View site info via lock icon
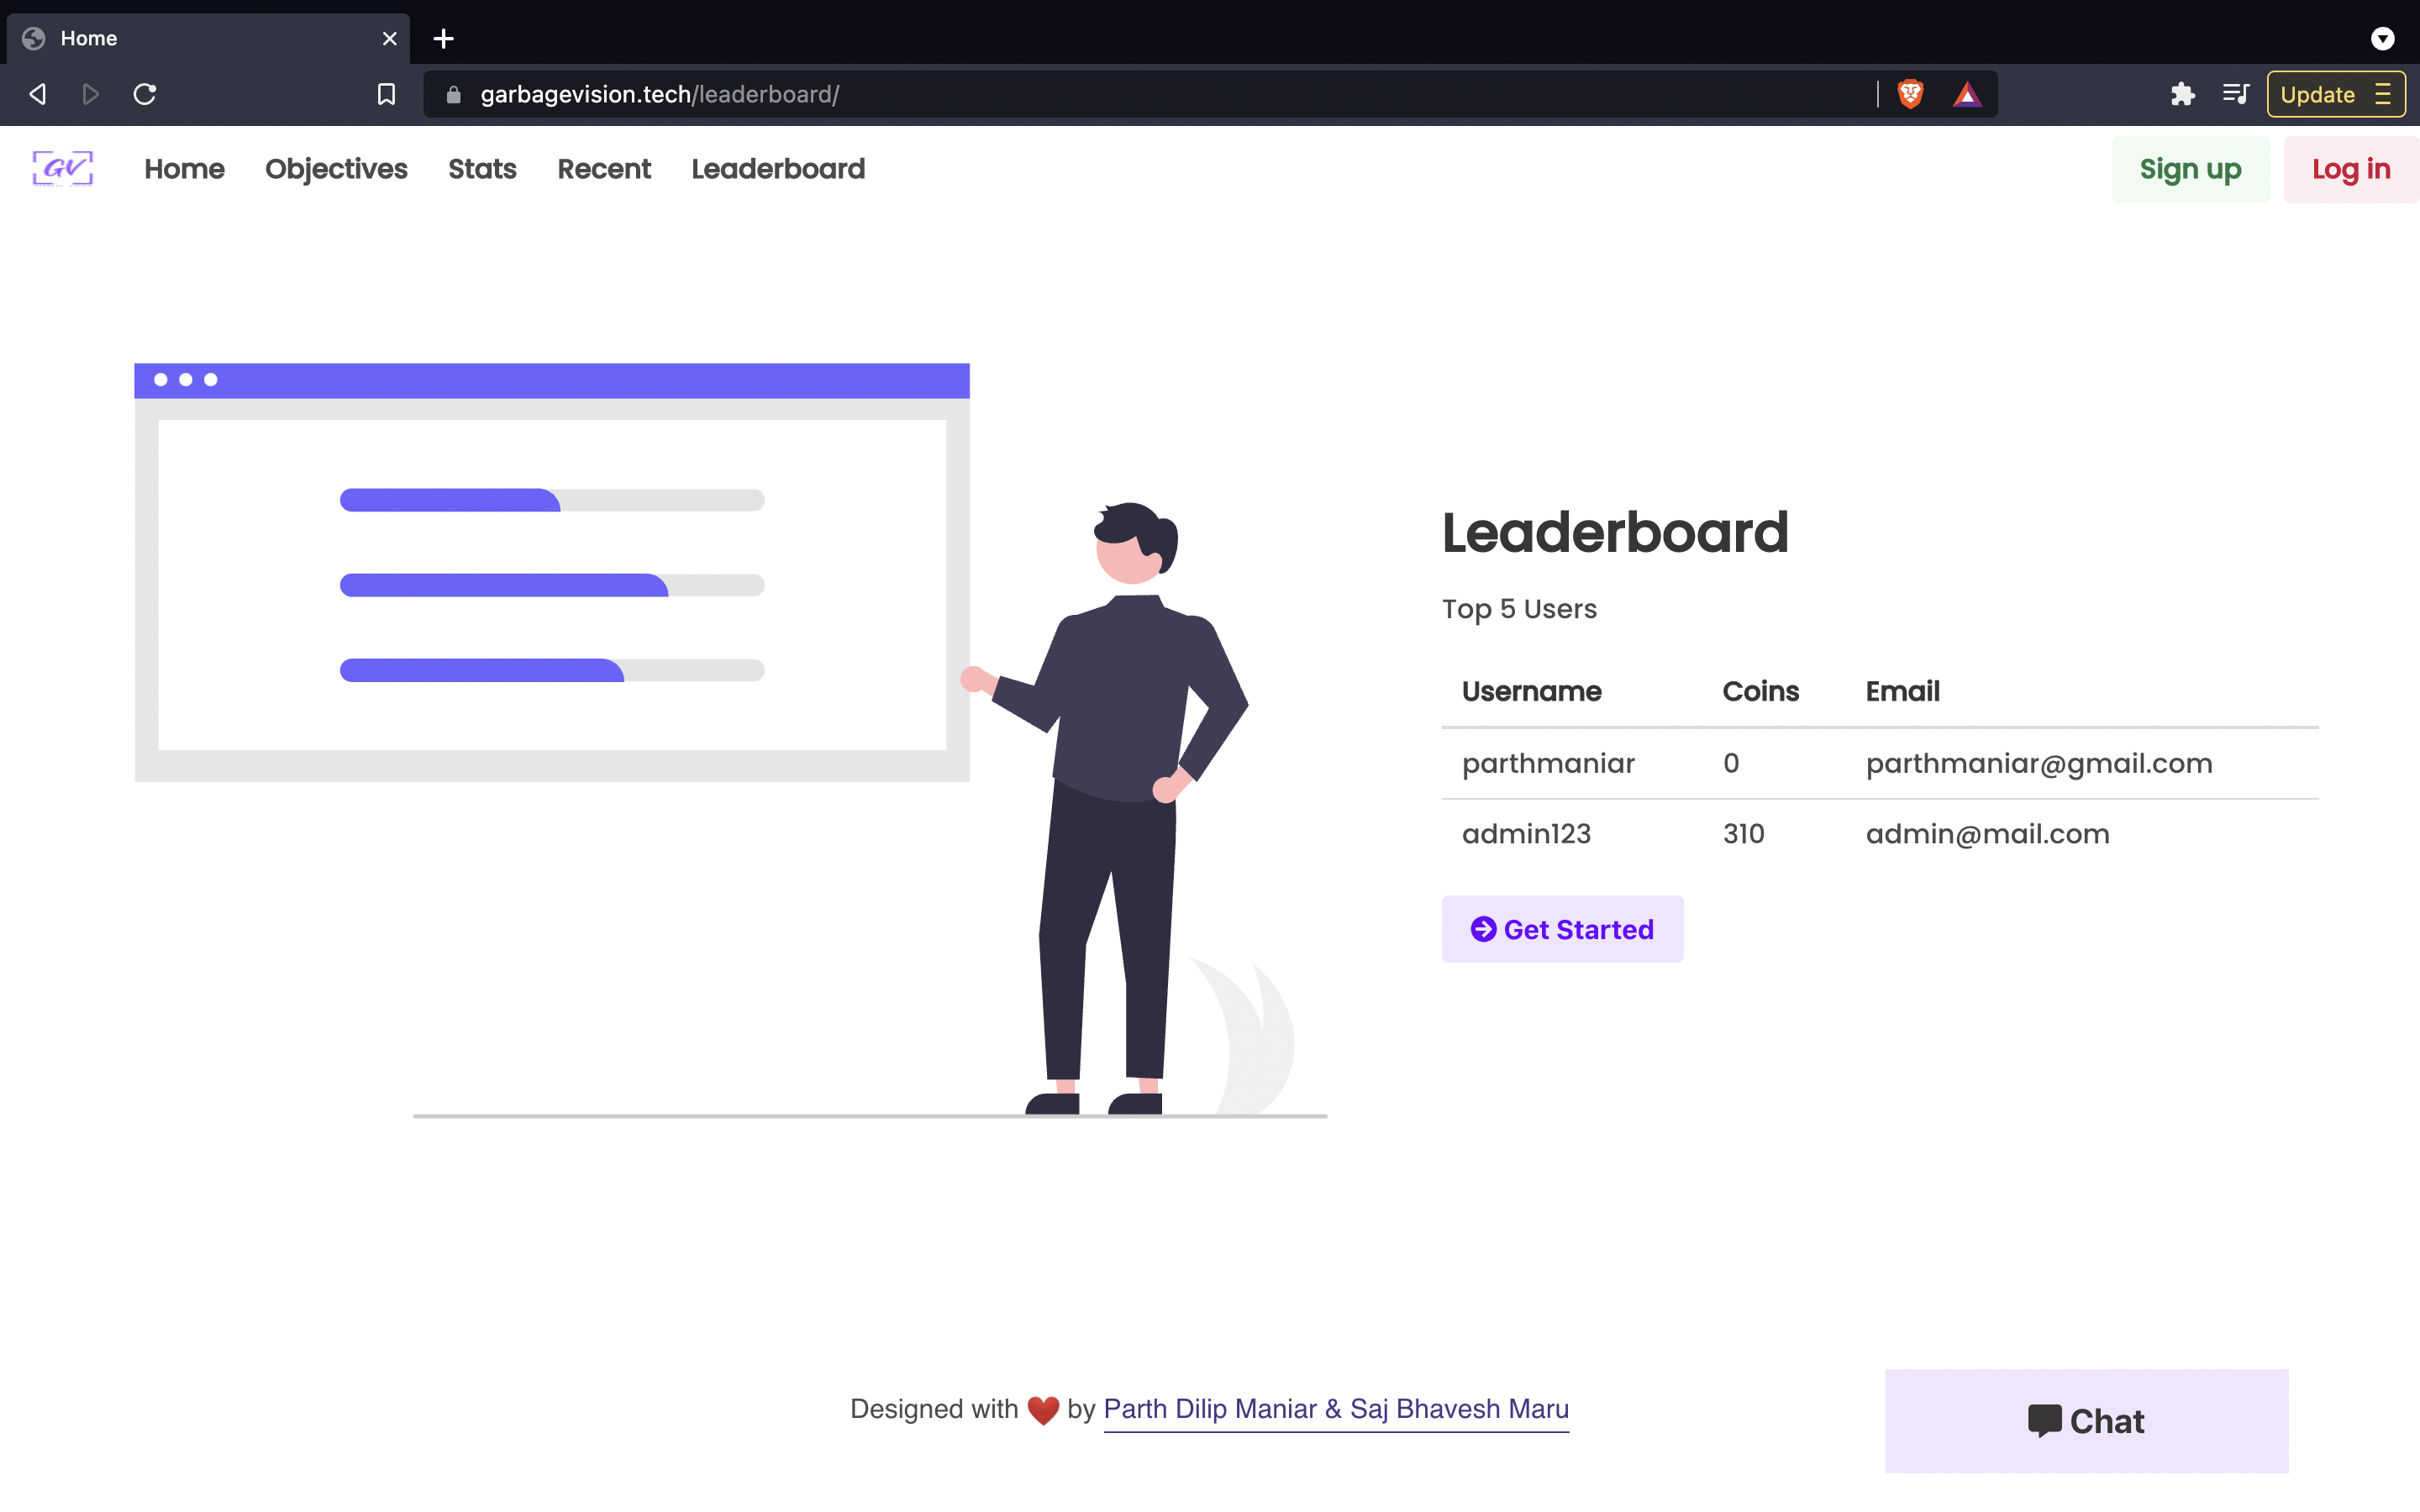2420x1512 pixels. click(453, 94)
